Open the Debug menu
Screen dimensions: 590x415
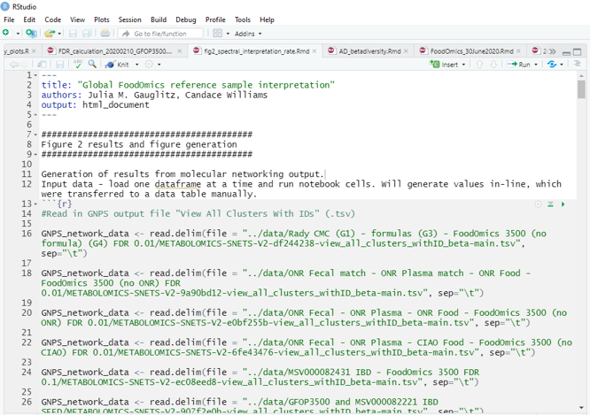(x=186, y=19)
